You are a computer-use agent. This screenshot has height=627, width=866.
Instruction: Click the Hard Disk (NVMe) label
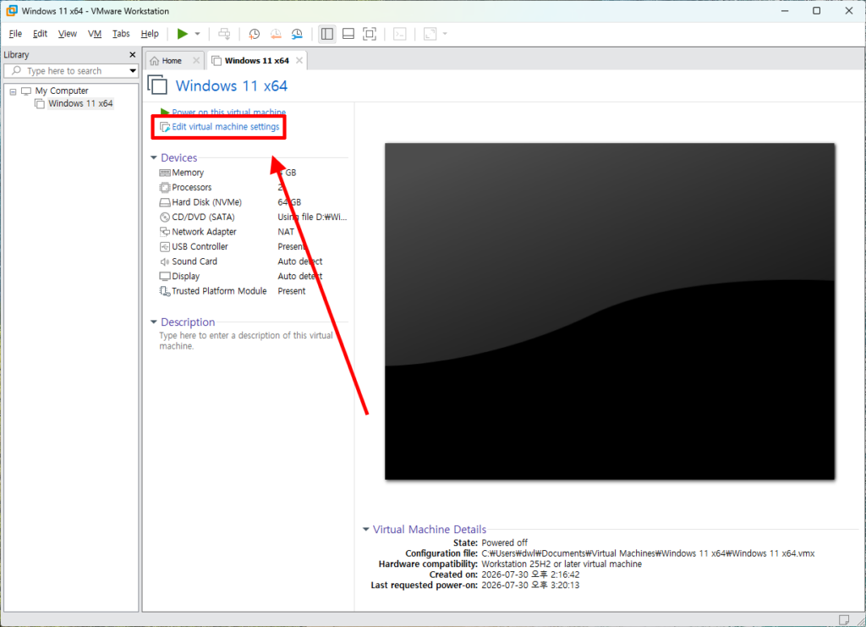coord(206,202)
